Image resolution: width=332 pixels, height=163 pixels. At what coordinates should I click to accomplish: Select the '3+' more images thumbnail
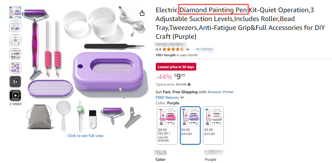click(x=15, y=82)
